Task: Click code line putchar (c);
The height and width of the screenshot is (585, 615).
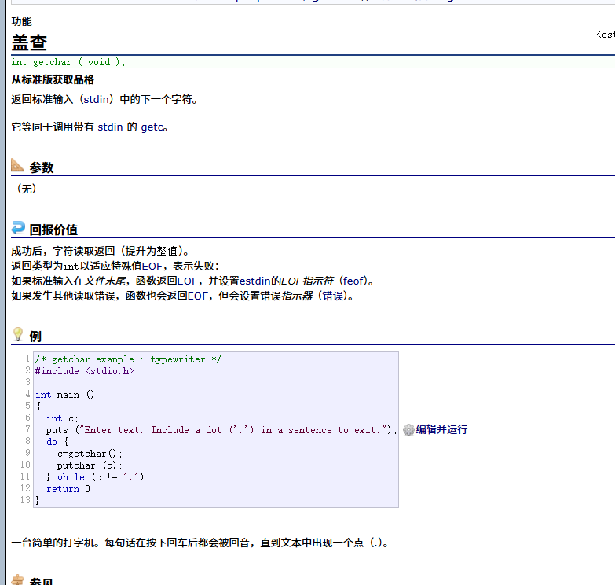Action: coord(90,465)
